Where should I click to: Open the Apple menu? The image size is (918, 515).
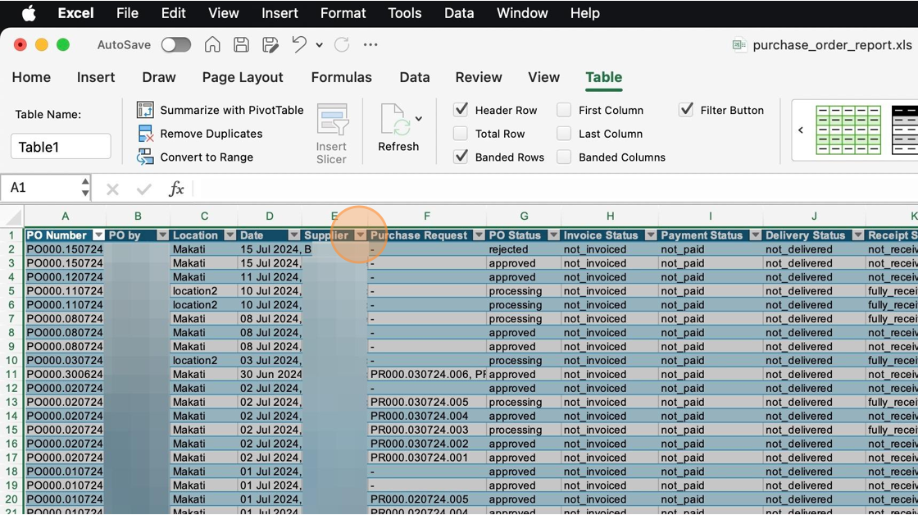(x=28, y=13)
